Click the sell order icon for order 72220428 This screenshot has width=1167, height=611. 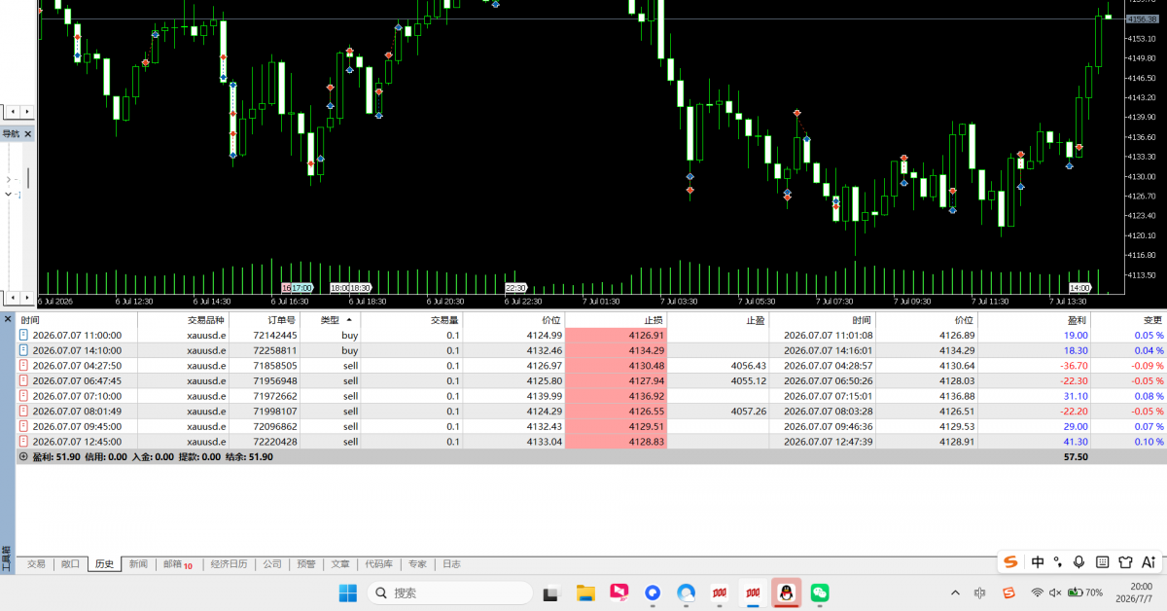coord(24,442)
